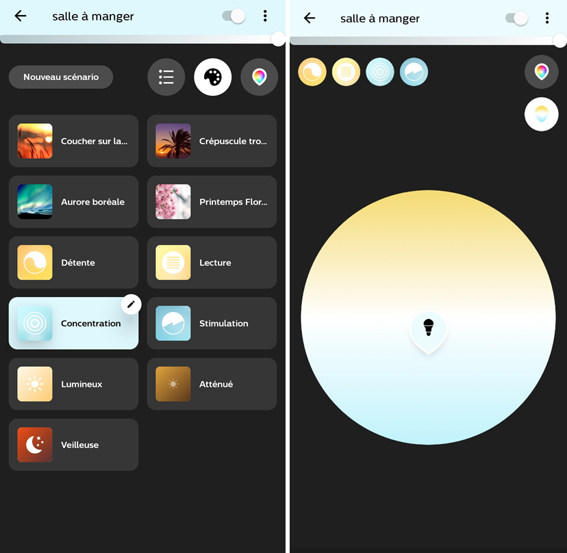The height and width of the screenshot is (553, 567).
Task: Activate Stimulation scene card
Action: tap(212, 323)
